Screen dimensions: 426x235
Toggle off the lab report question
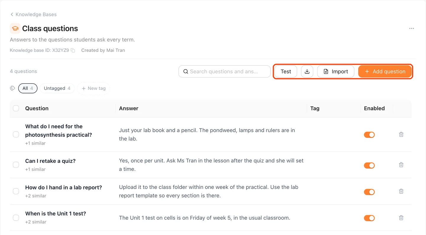click(369, 192)
